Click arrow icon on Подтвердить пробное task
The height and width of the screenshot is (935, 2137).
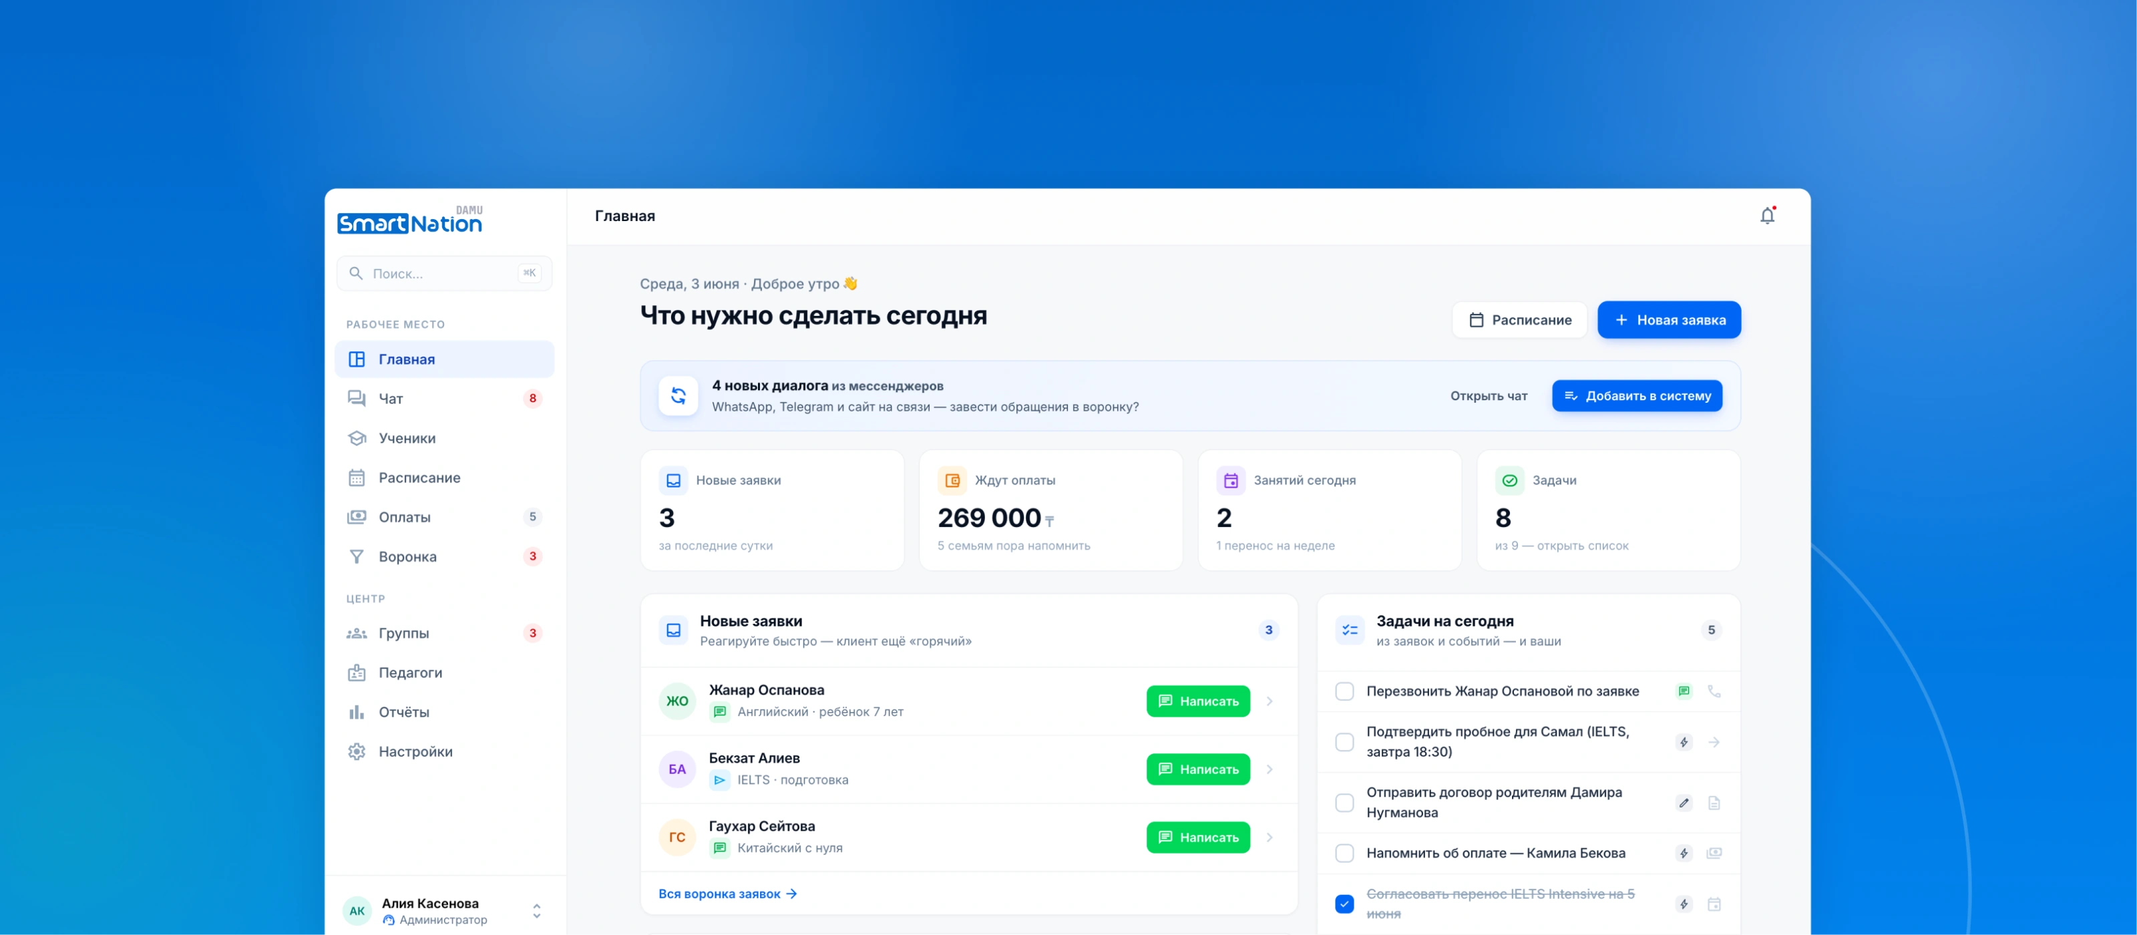pos(1714,742)
